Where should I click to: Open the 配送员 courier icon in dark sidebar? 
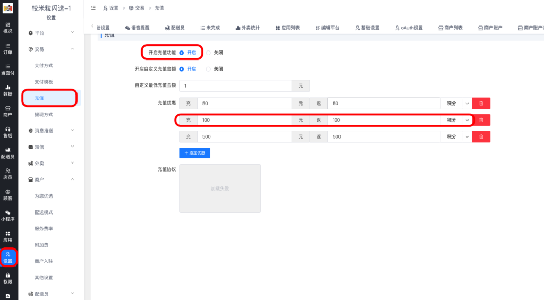7,153
